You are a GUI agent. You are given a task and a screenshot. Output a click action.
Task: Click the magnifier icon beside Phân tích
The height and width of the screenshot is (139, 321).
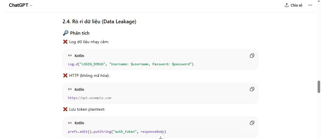tap(66, 33)
